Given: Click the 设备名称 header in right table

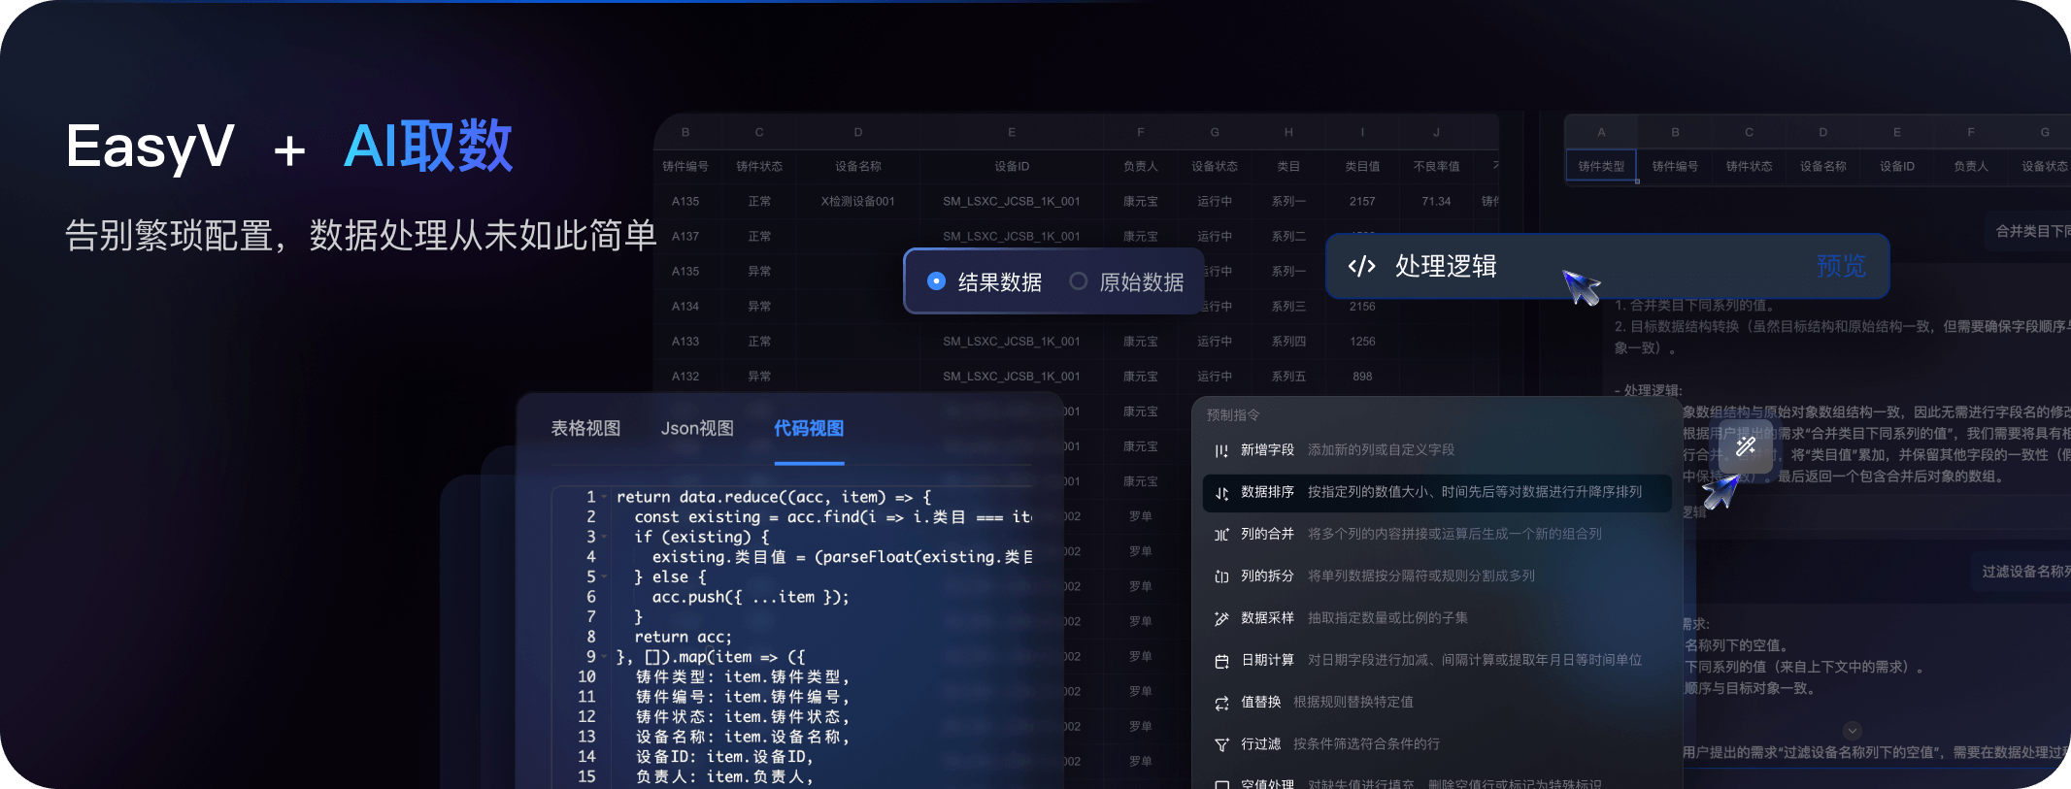Looking at the screenshot, I should (1822, 166).
